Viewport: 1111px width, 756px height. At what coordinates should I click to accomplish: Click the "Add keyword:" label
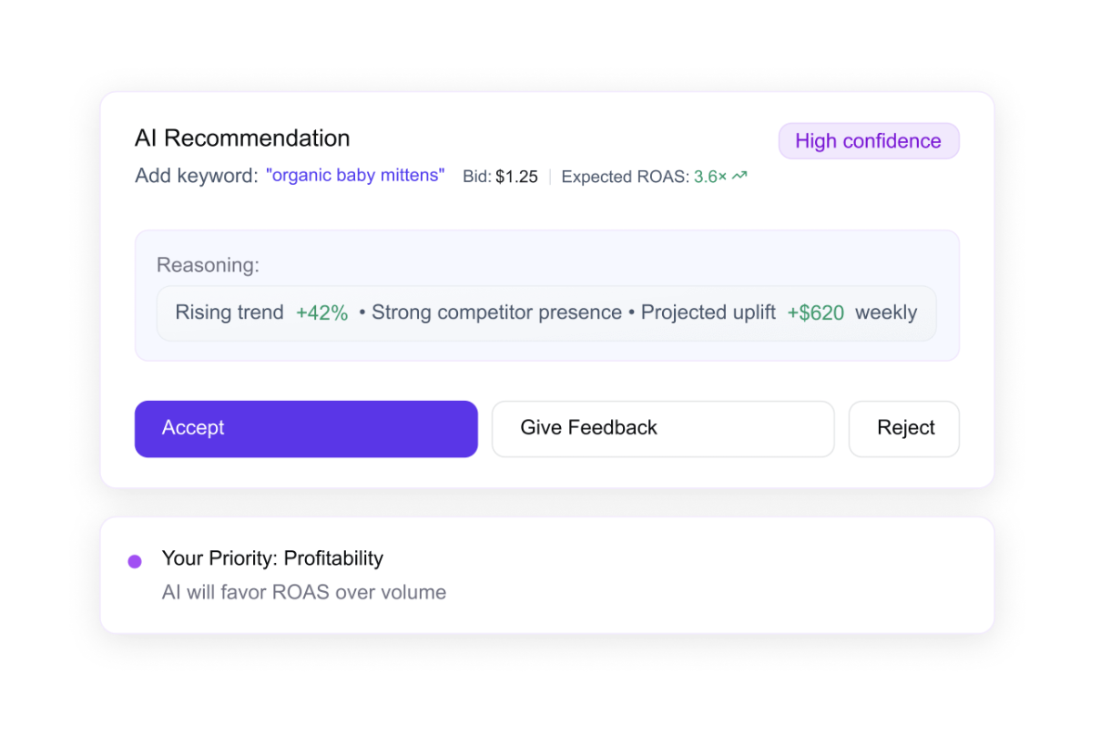(x=196, y=176)
